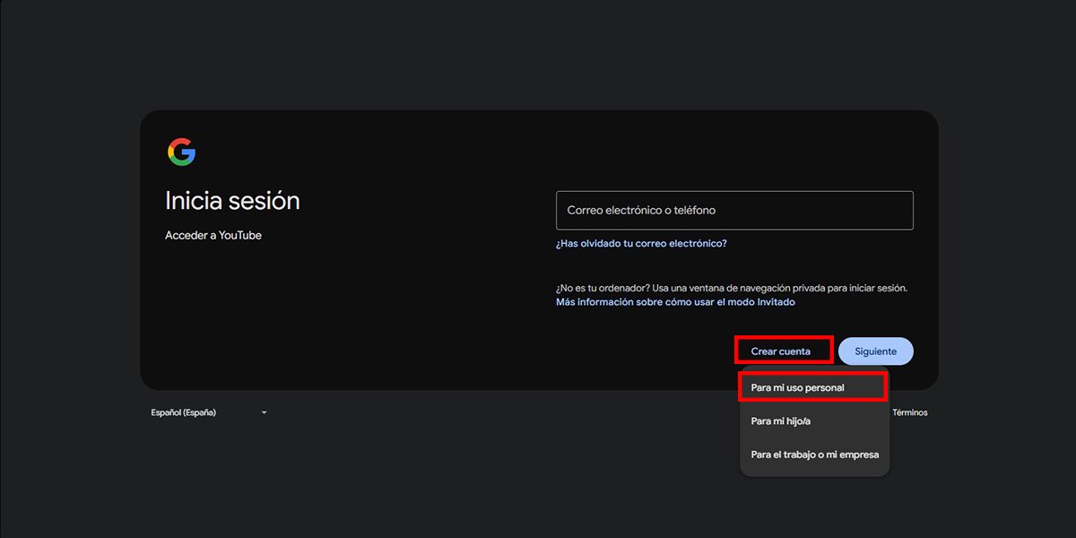Click the Siguiente pill-shaped blue button
This screenshot has height=538, width=1076.
pyautogui.click(x=875, y=351)
